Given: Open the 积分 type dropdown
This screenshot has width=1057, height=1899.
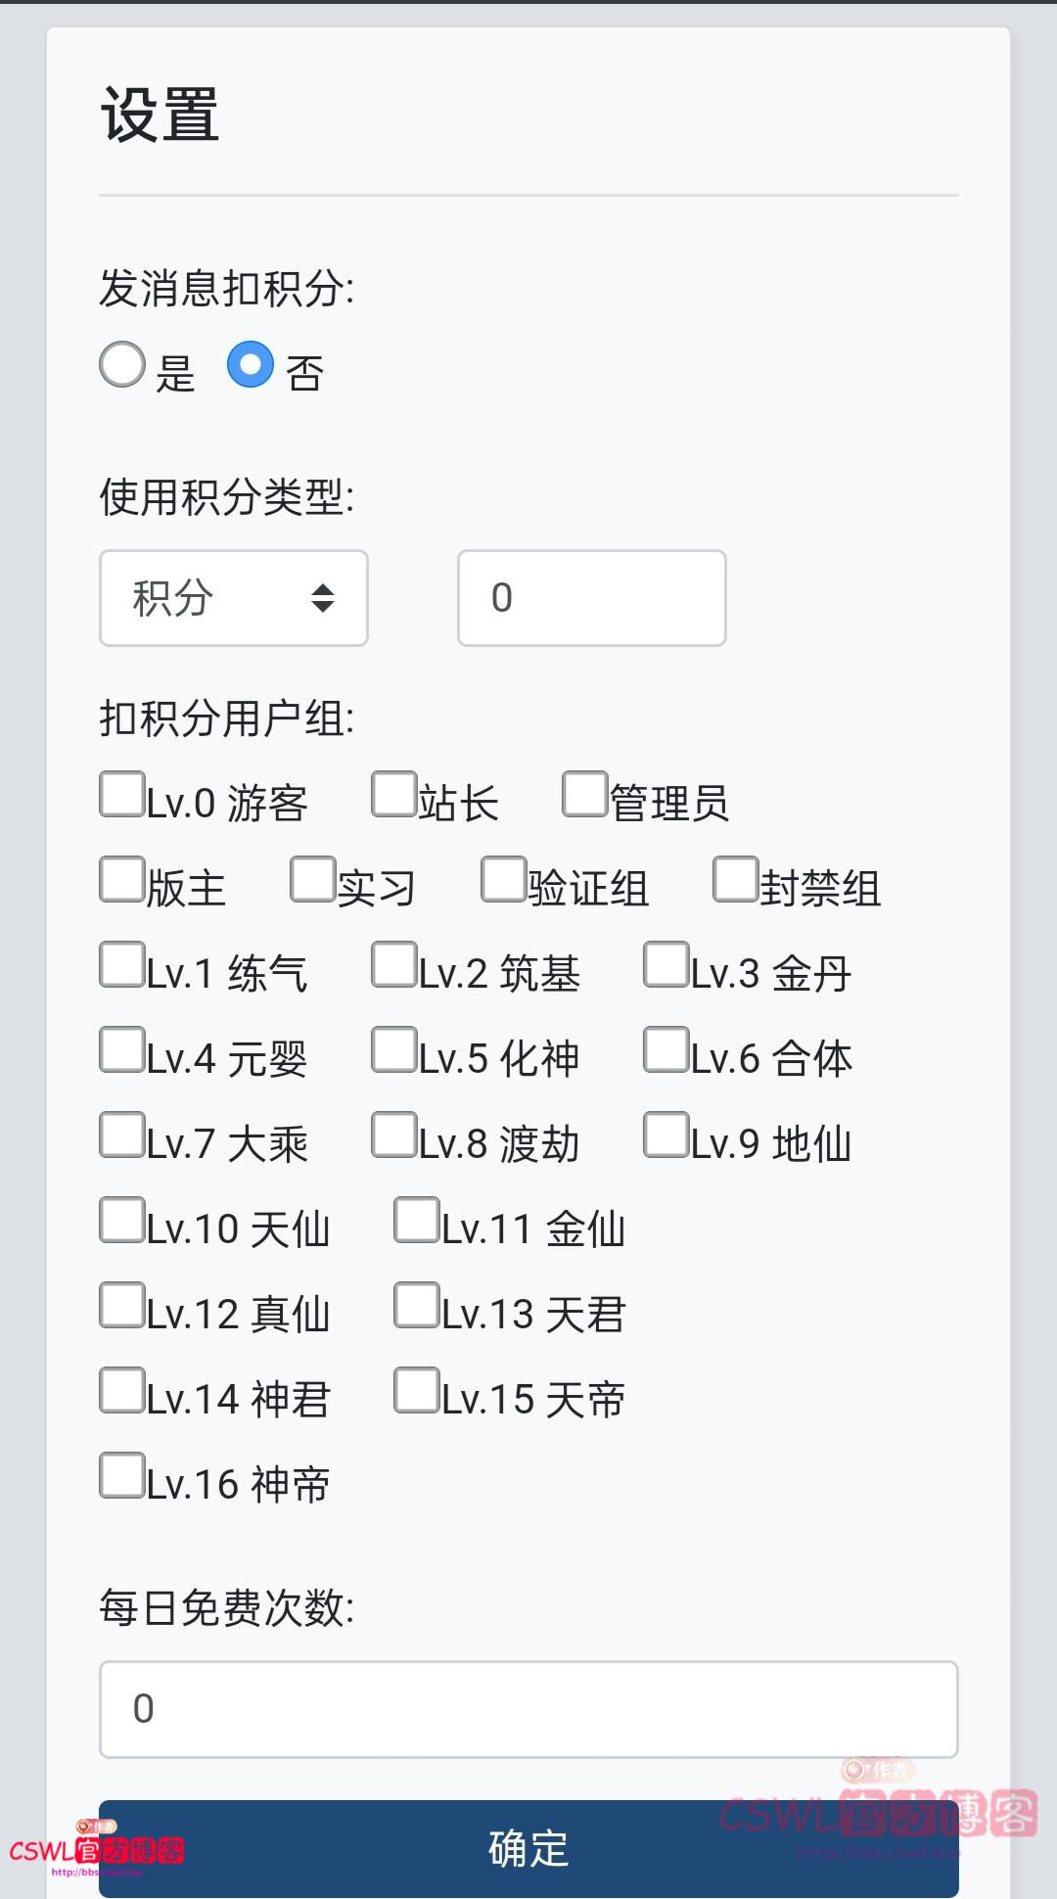Looking at the screenshot, I should 233,598.
